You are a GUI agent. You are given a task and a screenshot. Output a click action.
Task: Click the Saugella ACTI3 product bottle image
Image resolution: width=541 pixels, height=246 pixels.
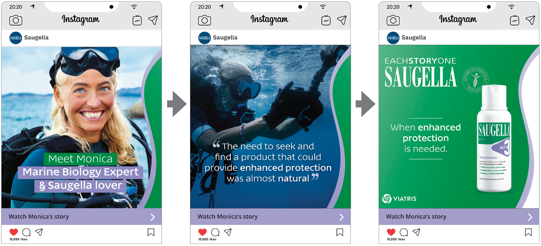coord(494,139)
